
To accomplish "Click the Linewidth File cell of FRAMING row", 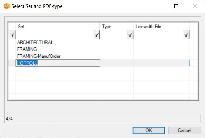I will tap(161, 49).
